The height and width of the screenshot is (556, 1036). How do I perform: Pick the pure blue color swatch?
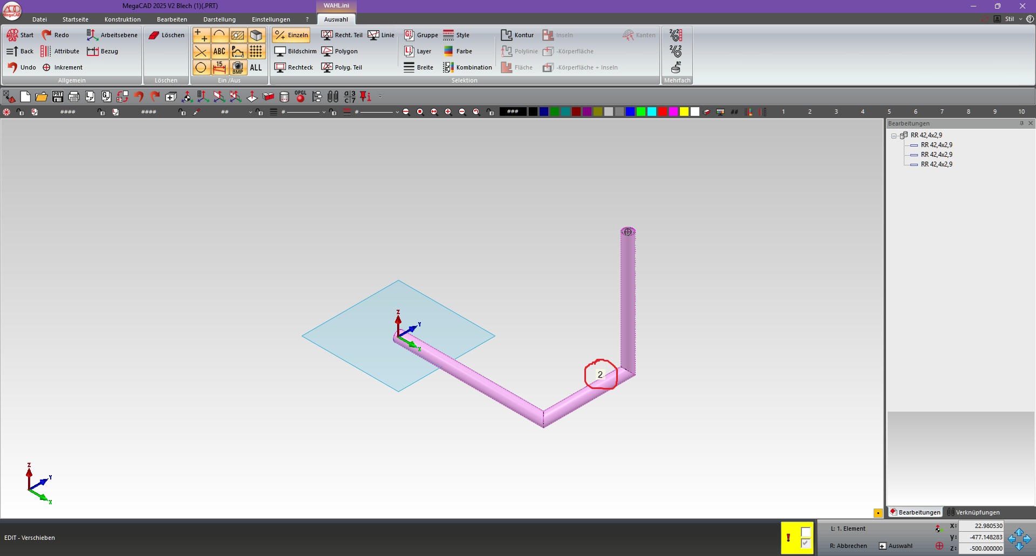pyautogui.click(x=630, y=112)
